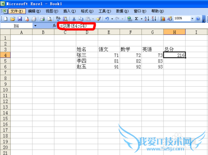Select row 4 header
This screenshot has width=208, height=155.
point(5,55)
